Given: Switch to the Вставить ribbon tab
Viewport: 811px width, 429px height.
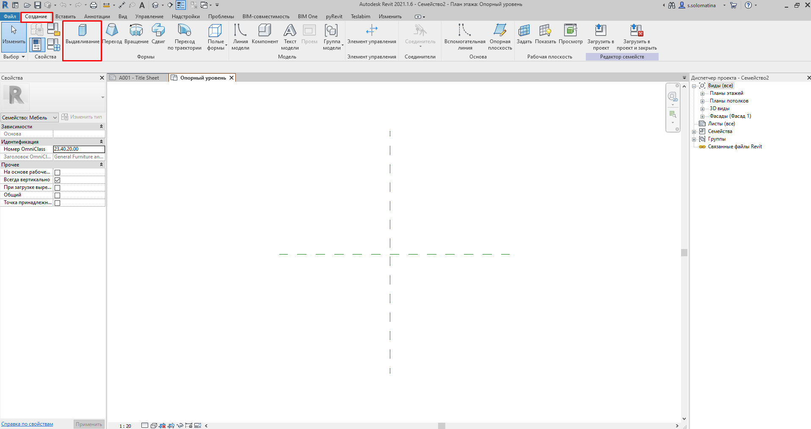Looking at the screenshot, I should click(66, 17).
